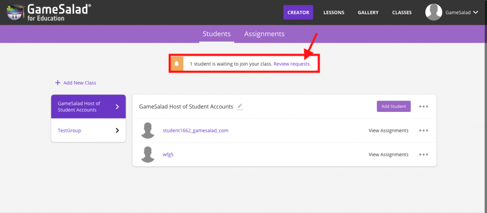
Task: Open more options for student1662_gamesalad_com
Action: (423, 130)
